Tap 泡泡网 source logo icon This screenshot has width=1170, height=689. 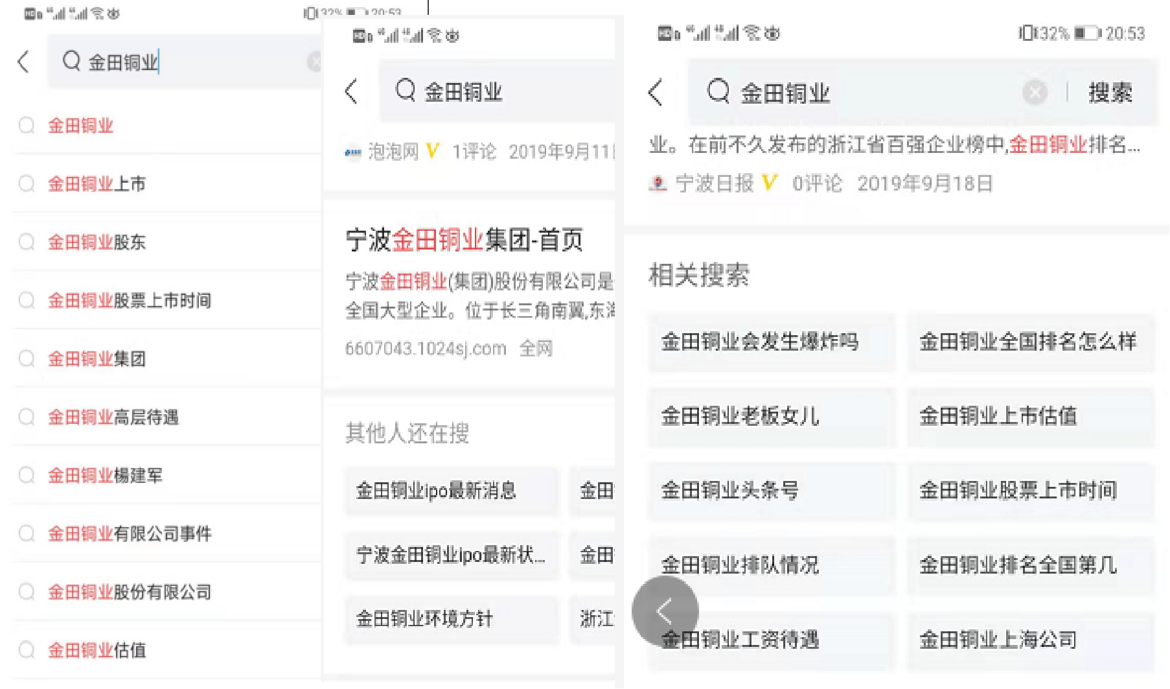(x=353, y=152)
